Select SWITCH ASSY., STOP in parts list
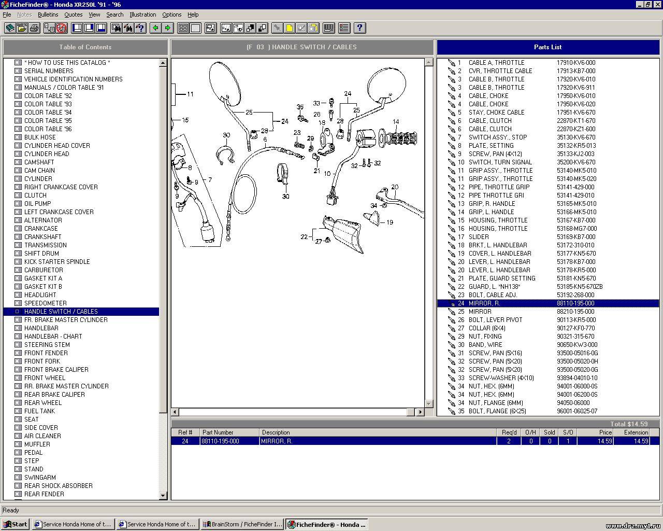The image size is (663, 531). coord(548,137)
